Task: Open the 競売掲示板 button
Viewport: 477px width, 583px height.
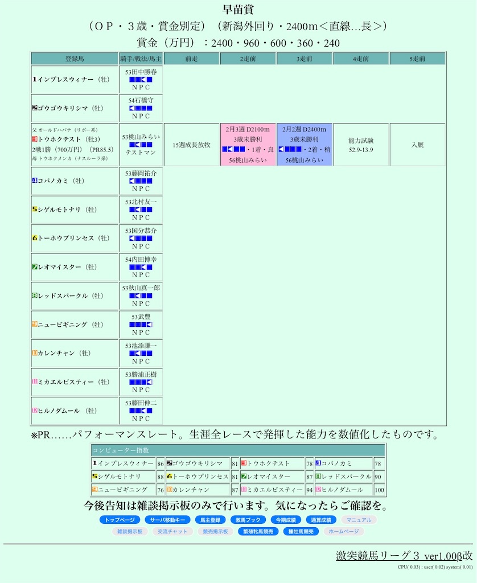Action: point(215,531)
